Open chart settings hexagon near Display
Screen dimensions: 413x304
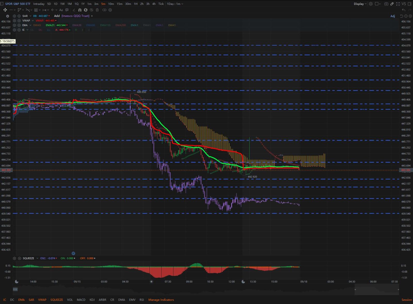[x=371, y=4]
